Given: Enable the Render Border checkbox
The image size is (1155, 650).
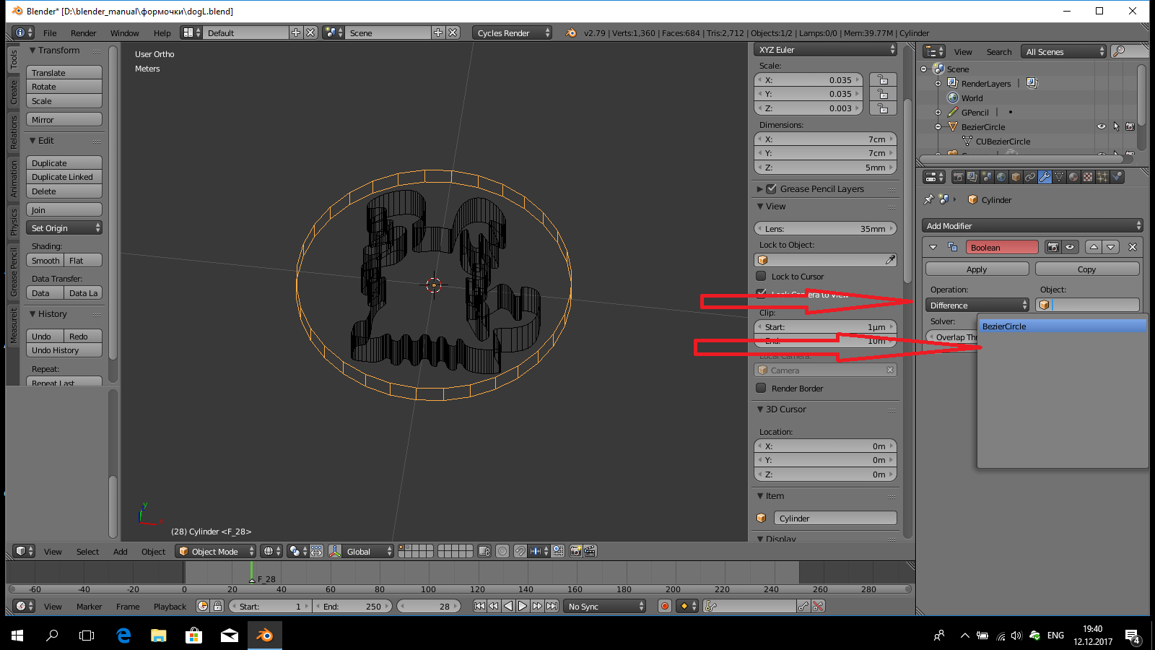Looking at the screenshot, I should click(761, 388).
